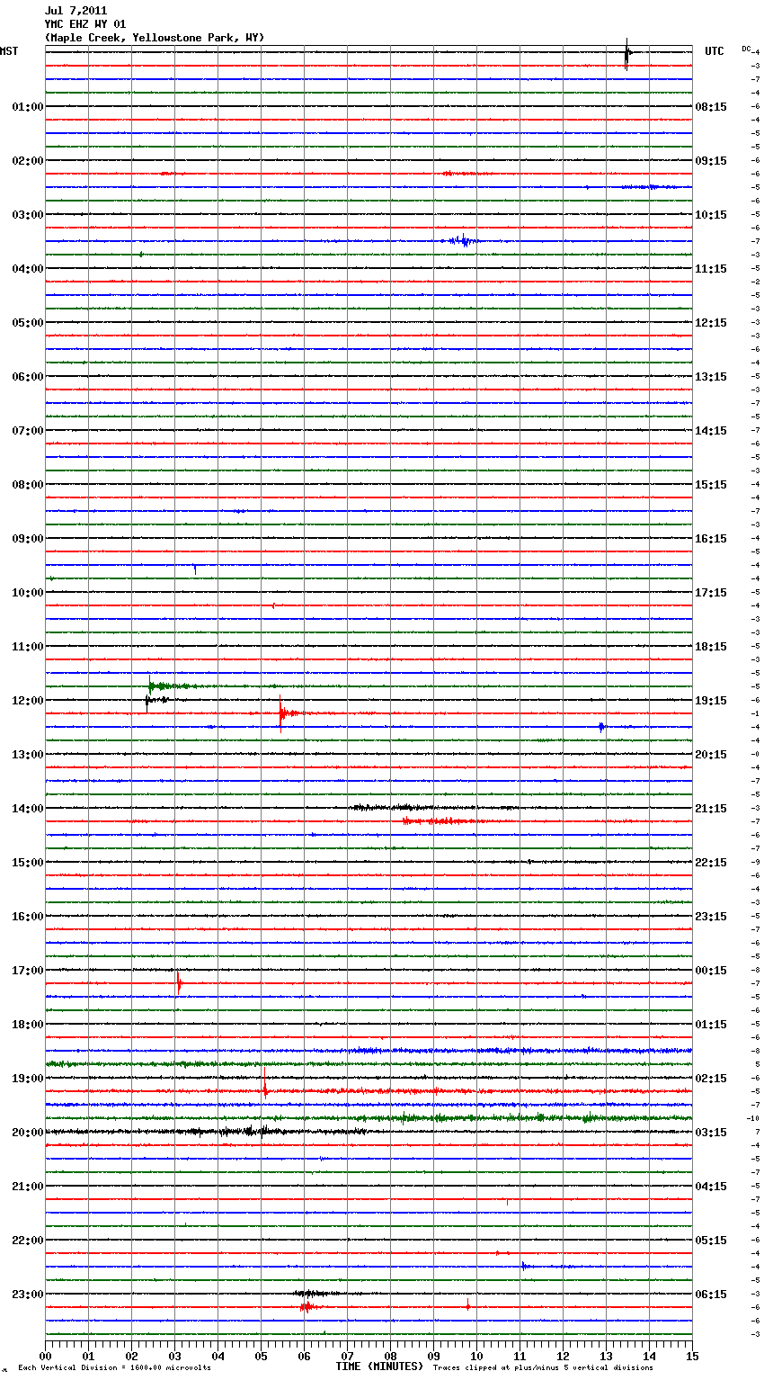Click the "09:00" MST time label
This screenshot has height=1380, width=764.
click(x=28, y=538)
